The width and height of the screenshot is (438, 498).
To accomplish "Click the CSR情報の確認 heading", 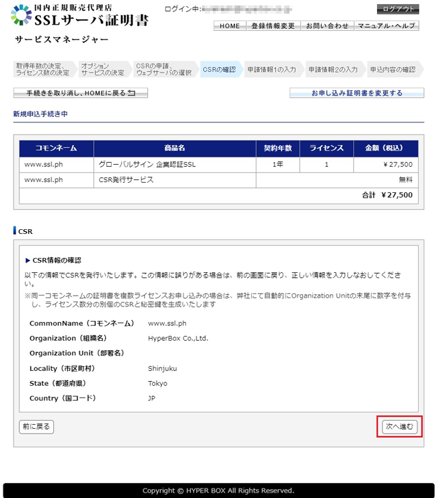I will (56, 260).
